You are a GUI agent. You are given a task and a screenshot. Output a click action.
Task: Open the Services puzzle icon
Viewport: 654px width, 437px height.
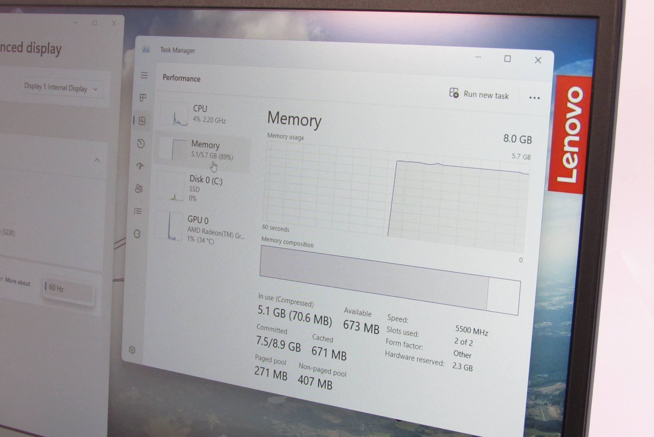tap(137, 234)
